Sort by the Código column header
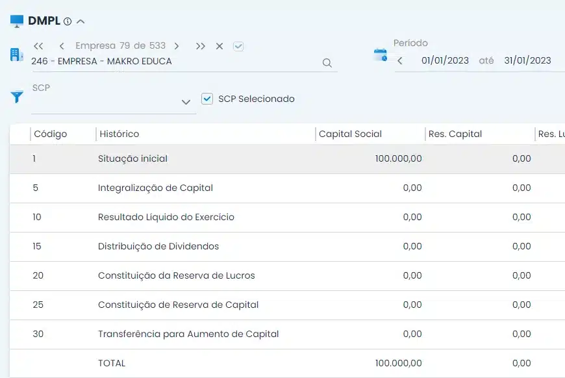 [51, 134]
